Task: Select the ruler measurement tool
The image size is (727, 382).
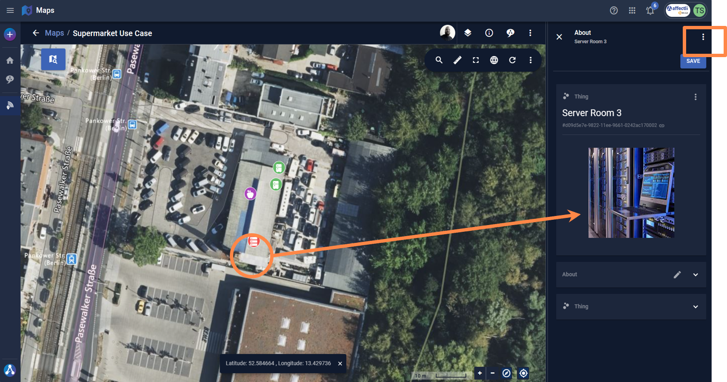Action: pyautogui.click(x=457, y=60)
